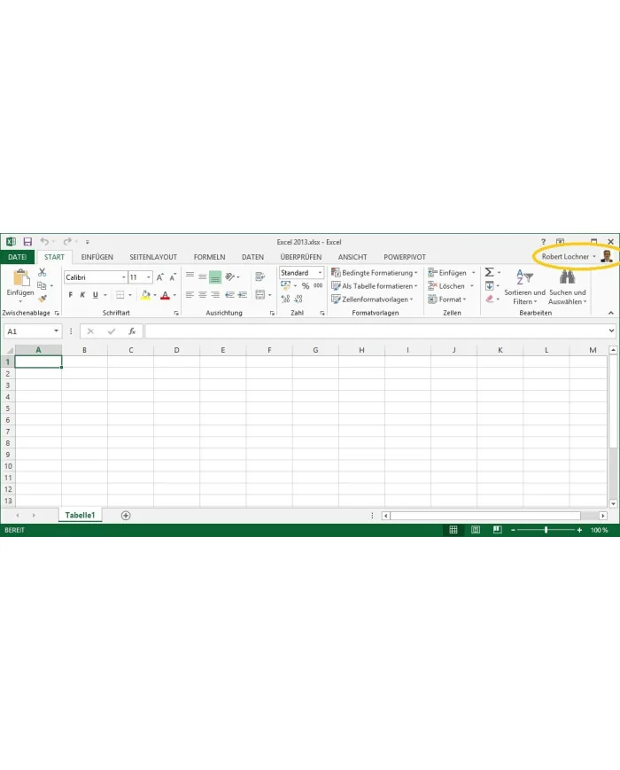Open the font size 11 dropdown
This screenshot has height=770, width=620.
pyautogui.click(x=148, y=277)
